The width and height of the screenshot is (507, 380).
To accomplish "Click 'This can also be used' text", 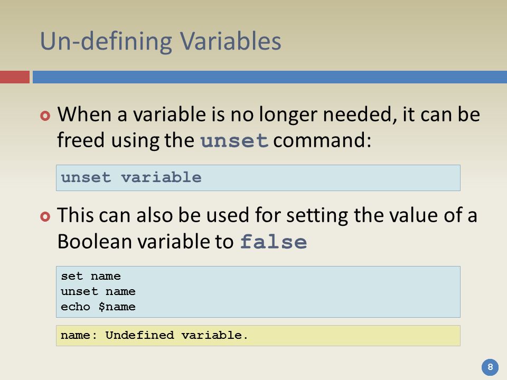I will click(x=154, y=215).
